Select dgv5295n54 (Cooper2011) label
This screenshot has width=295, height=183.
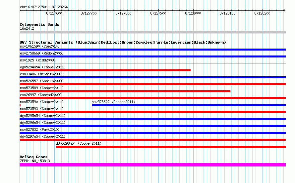tap(43, 116)
